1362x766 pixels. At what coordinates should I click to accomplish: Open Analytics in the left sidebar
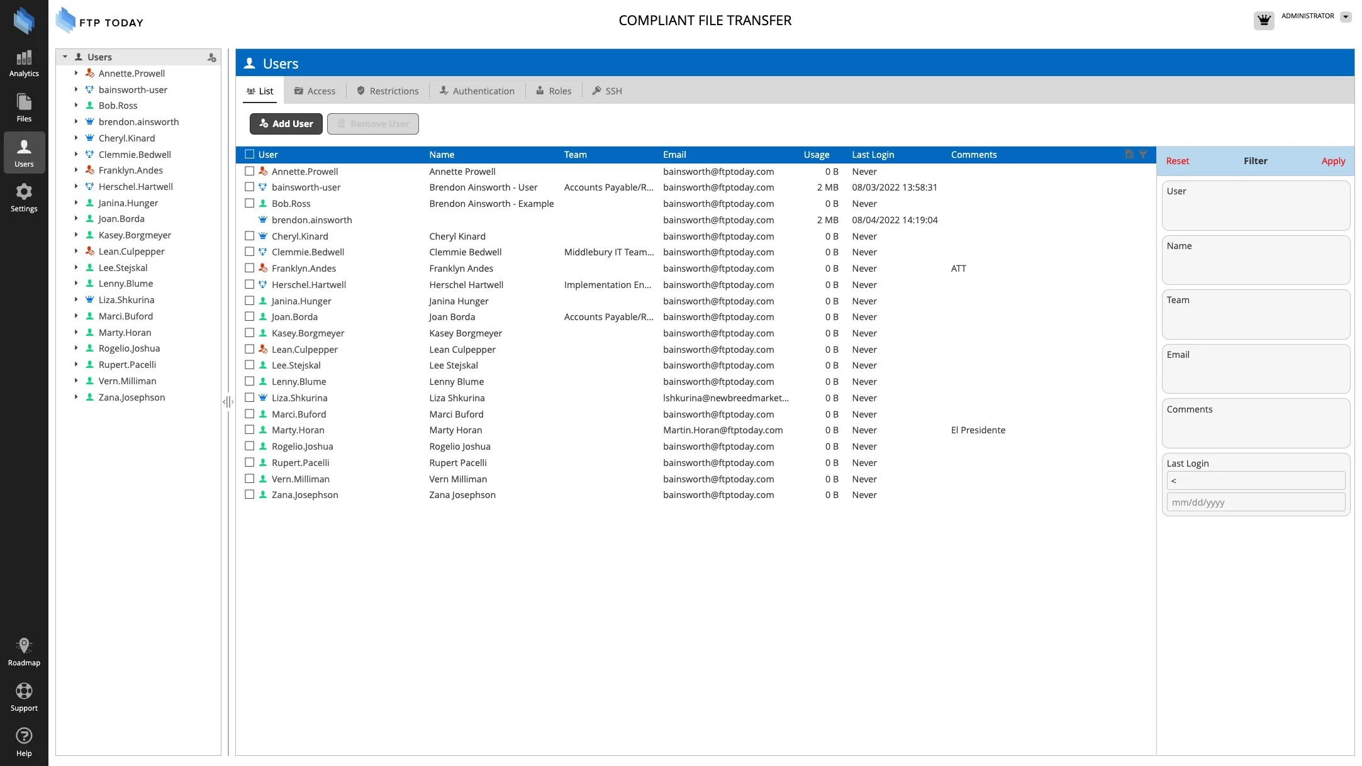pyautogui.click(x=24, y=63)
